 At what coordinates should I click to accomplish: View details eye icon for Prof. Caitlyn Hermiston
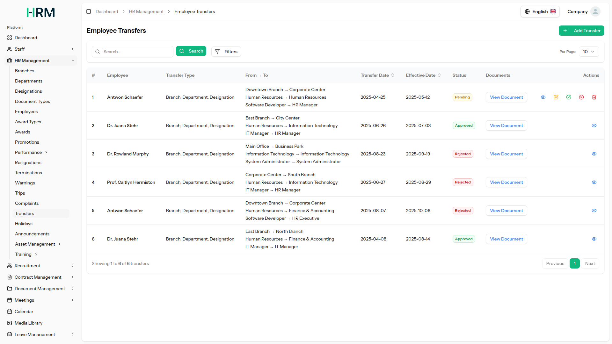594,182
